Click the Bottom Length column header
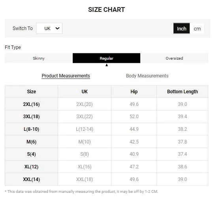 click(x=182, y=92)
